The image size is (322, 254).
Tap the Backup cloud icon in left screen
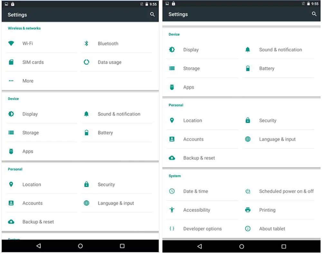coord(11,222)
